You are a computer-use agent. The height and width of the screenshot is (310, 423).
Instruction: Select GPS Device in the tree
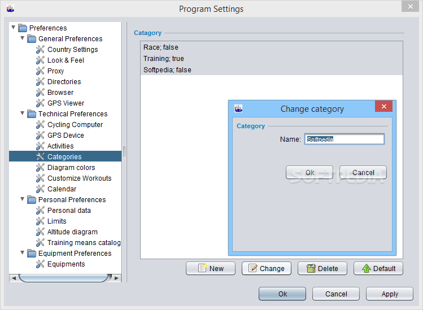pyautogui.click(x=66, y=136)
